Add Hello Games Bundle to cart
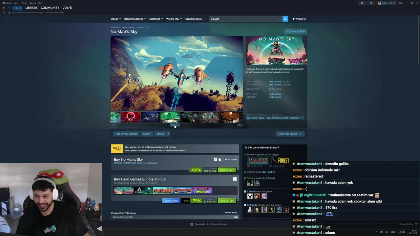This screenshot has height=236, width=420. [227, 201]
